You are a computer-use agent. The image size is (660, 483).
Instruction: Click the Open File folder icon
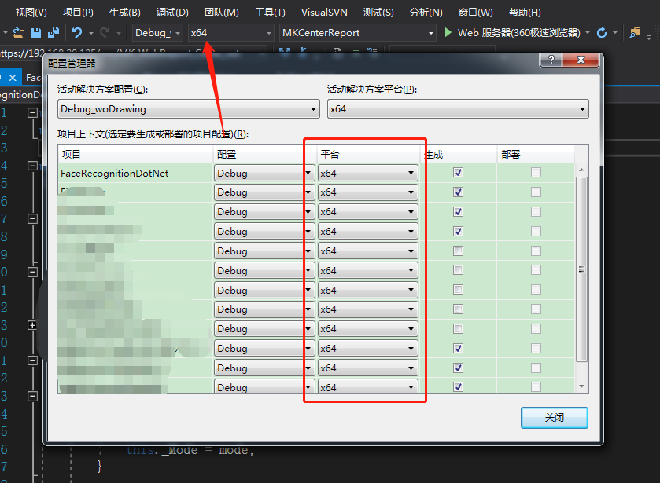(x=19, y=33)
